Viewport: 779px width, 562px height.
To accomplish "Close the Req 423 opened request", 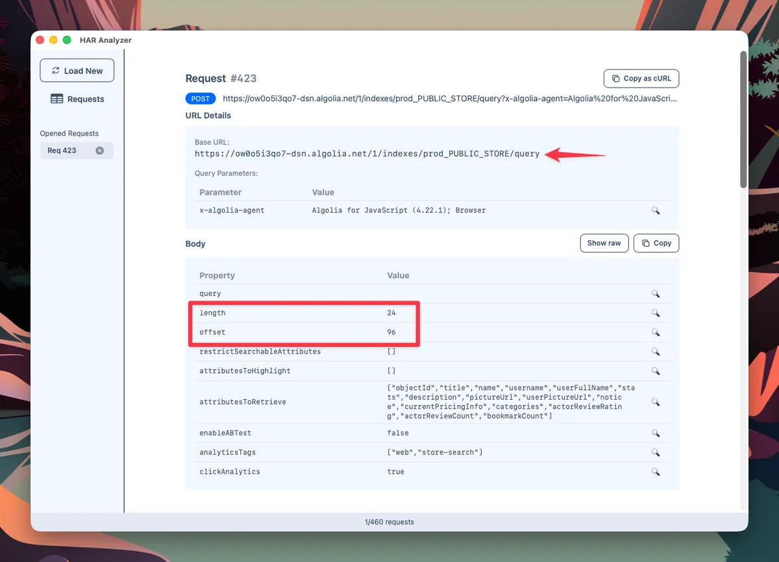I will [x=100, y=151].
